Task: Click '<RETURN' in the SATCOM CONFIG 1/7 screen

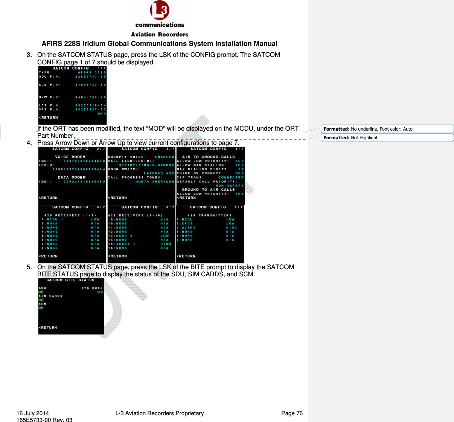Action: pyautogui.click(x=49, y=118)
